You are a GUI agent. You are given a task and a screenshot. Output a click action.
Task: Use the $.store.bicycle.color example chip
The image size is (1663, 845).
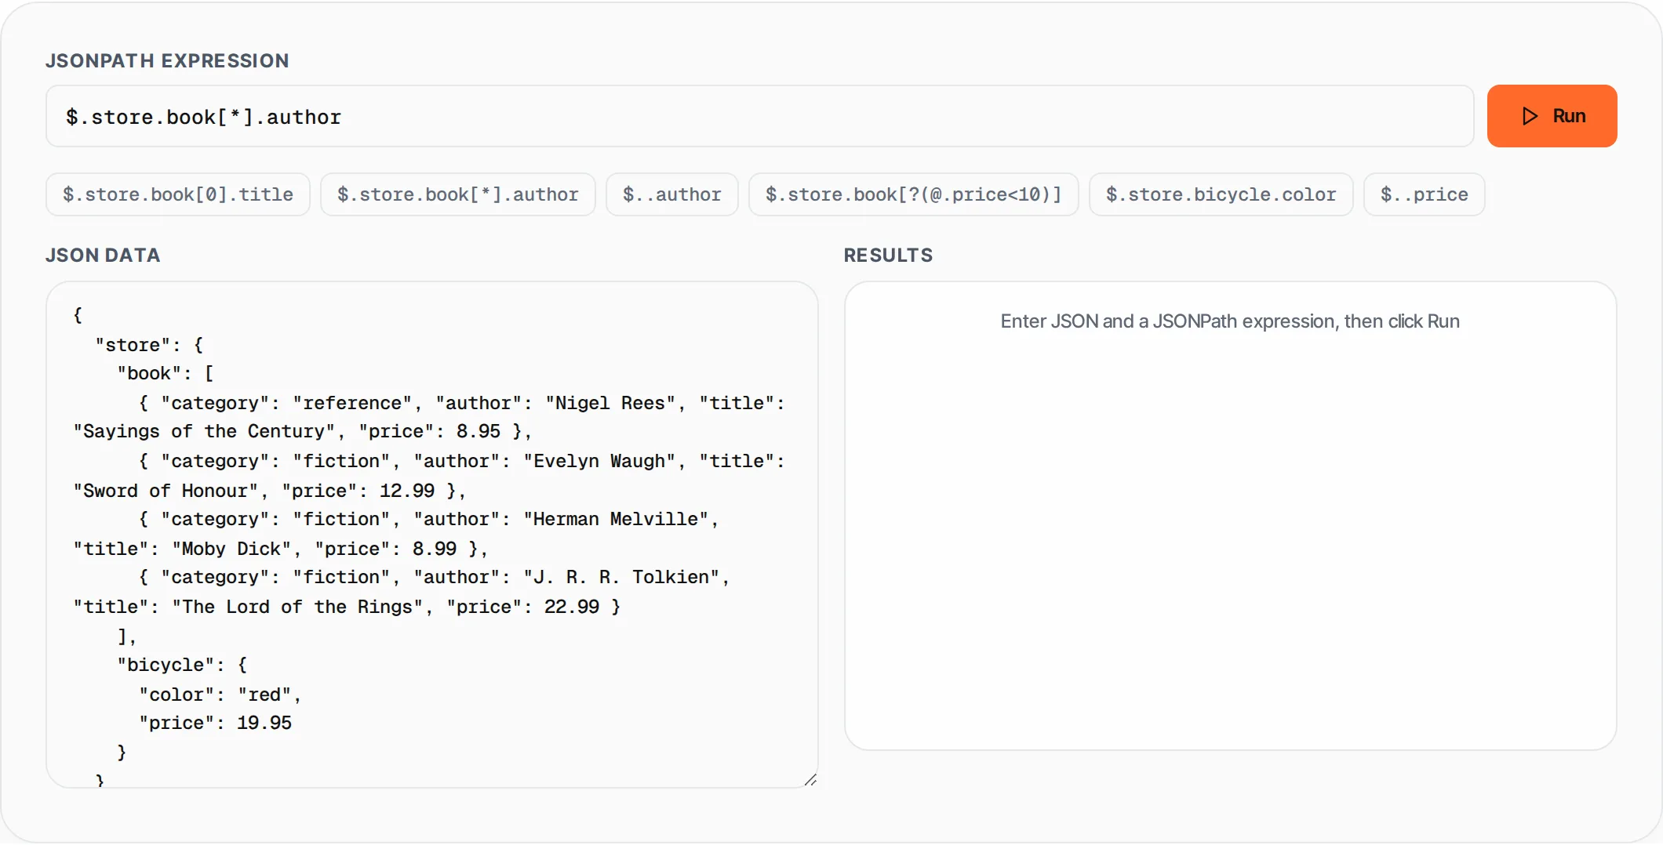(1221, 194)
